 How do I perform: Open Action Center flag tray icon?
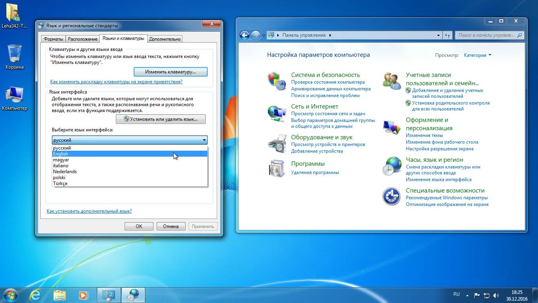click(477, 295)
